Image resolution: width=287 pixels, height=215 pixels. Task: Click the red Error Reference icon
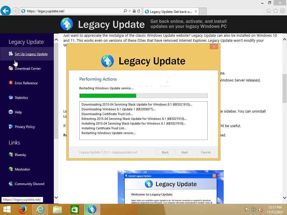11,83
